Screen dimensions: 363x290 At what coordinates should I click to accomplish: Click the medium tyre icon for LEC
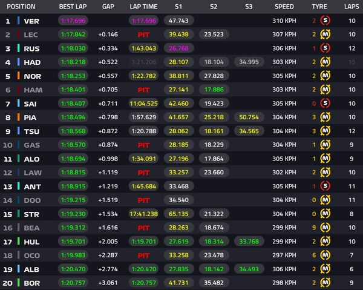coord(325,35)
